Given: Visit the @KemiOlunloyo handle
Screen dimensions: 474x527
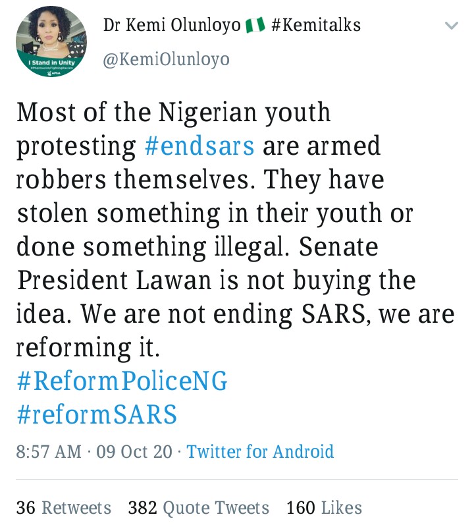Looking at the screenshot, I should (x=167, y=59).
